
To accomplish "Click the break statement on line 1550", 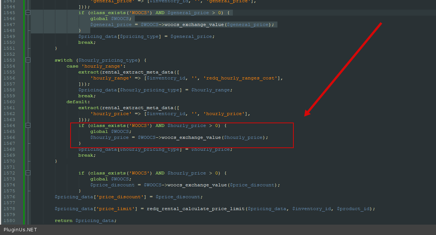I will pyautogui.click(x=87, y=42).
